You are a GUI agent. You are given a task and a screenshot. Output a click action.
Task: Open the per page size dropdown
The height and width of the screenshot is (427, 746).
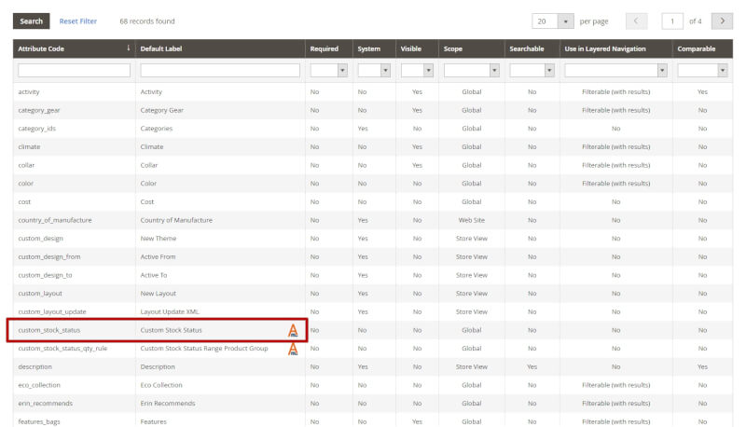565,21
